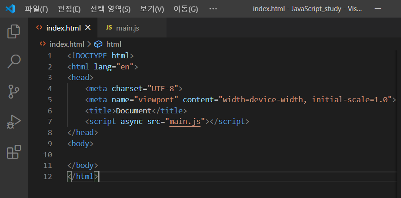Click line number 12 in gutter

click(x=48, y=177)
